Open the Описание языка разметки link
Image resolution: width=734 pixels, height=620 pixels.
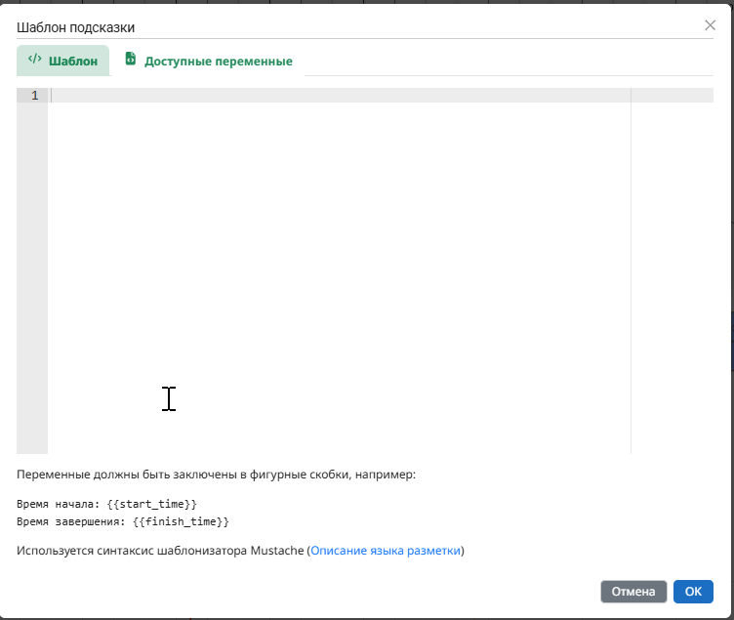click(386, 551)
